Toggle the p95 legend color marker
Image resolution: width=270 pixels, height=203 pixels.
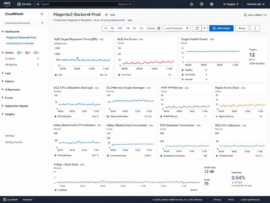tap(56, 75)
